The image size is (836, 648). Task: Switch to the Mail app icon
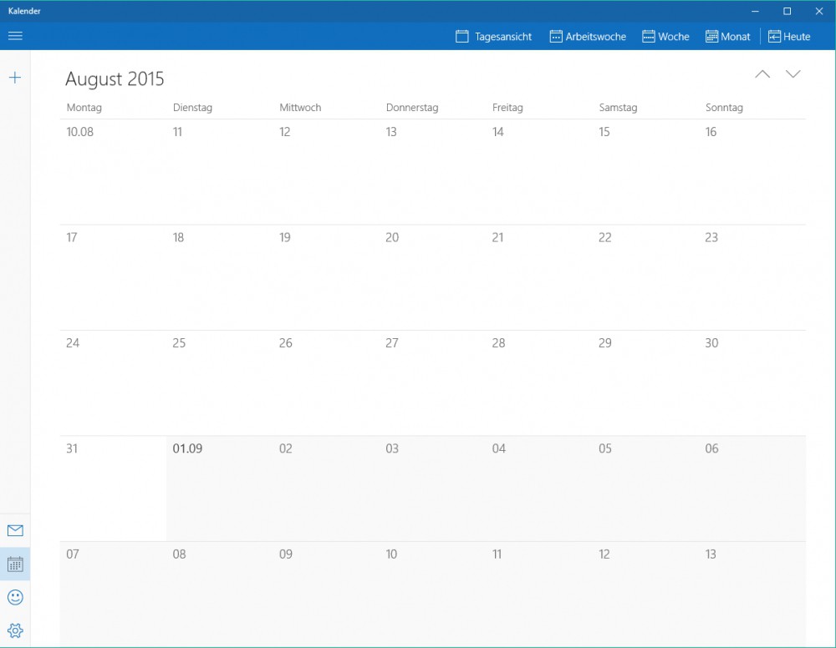pyautogui.click(x=15, y=531)
